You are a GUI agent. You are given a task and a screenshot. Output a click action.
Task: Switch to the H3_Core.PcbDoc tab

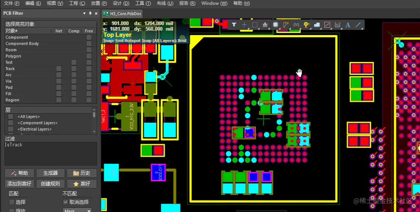[122, 14]
